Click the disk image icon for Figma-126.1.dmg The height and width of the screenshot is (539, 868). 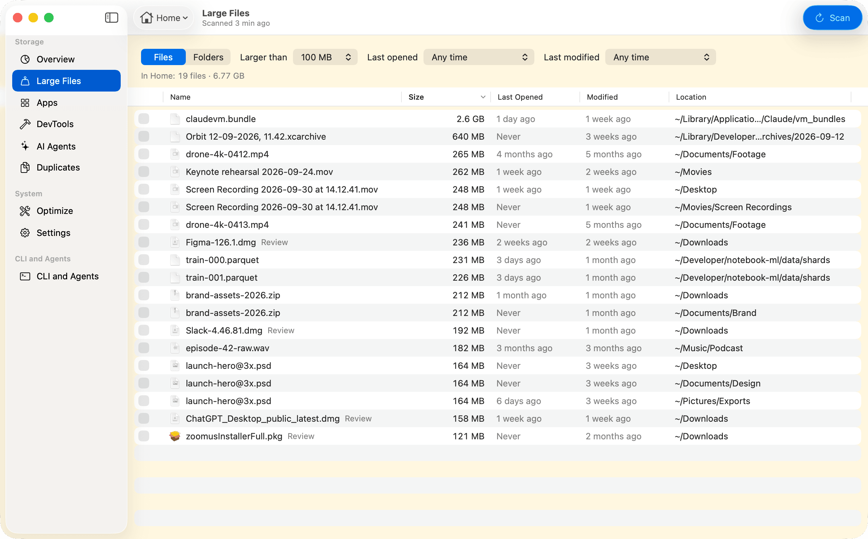(175, 242)
